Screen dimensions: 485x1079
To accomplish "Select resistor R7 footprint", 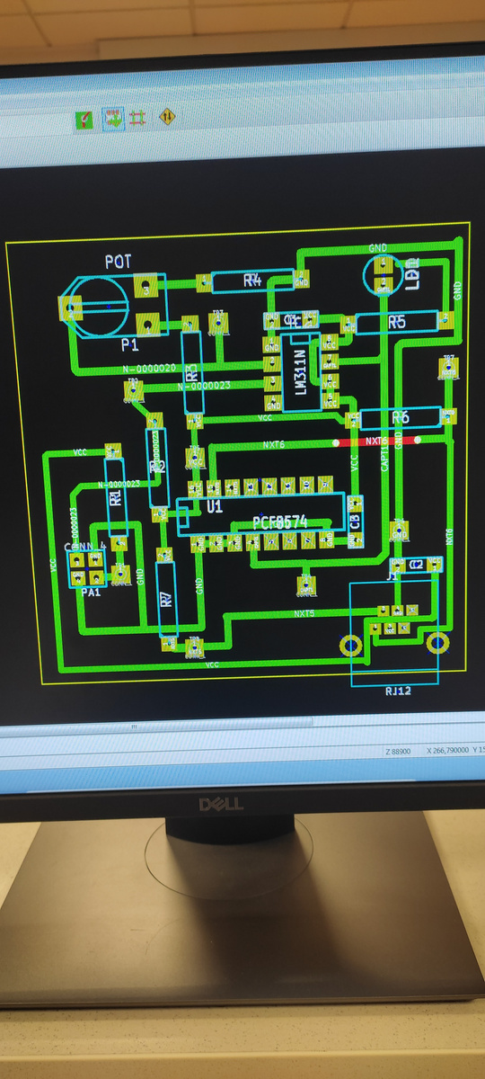I will tap(166, 600).
